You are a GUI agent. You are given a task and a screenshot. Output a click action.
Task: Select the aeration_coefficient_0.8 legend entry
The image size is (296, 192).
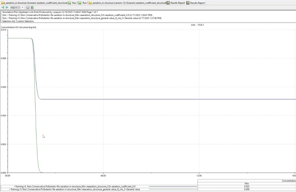coord(75,186)
